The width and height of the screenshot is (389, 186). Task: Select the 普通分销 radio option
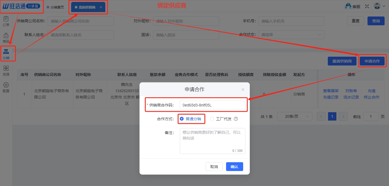coord(182,119)
